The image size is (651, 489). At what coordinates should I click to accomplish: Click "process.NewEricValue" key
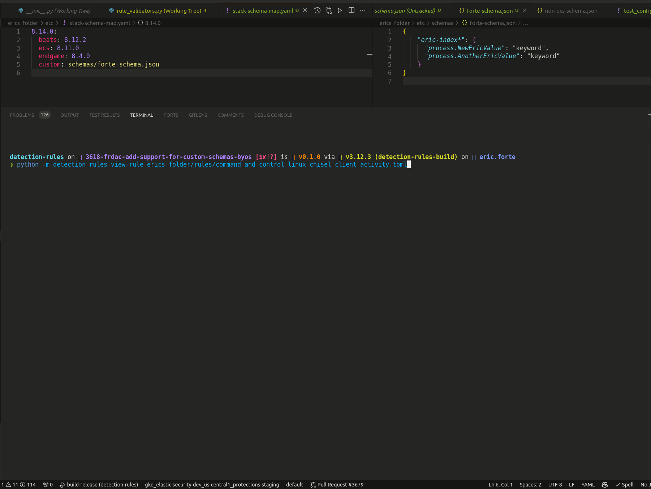(x=465, y=48)
